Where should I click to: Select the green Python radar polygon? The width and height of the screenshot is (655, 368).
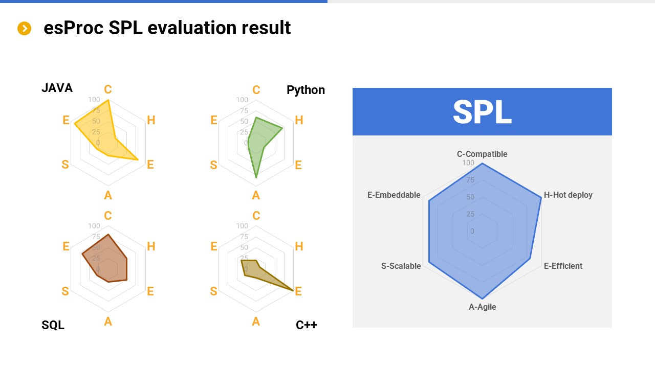[x=258, y=138]
